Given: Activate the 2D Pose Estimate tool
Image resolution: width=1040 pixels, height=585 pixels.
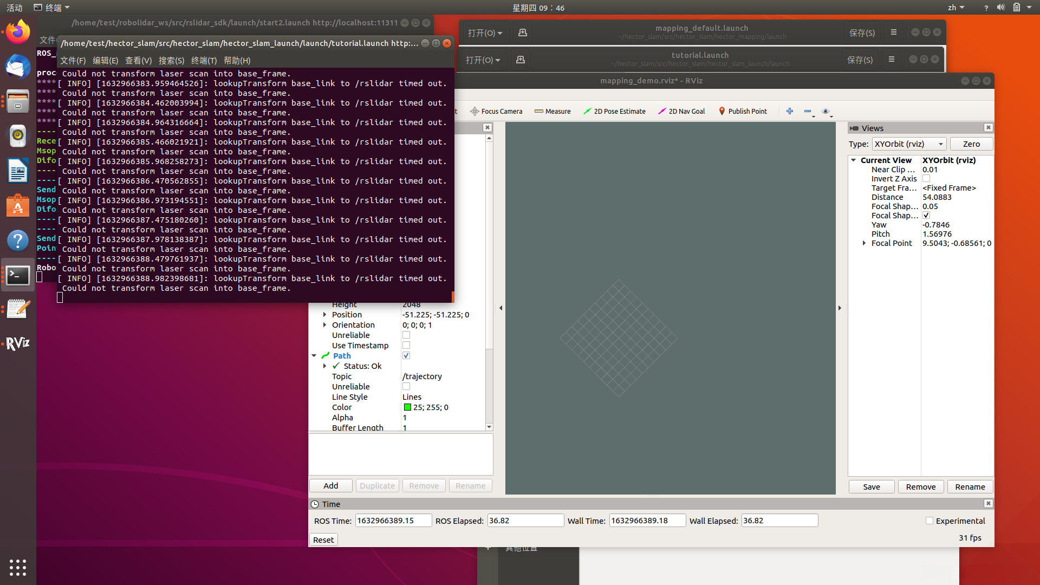Looking at the screenshot, I should click(x=614, y=111).
